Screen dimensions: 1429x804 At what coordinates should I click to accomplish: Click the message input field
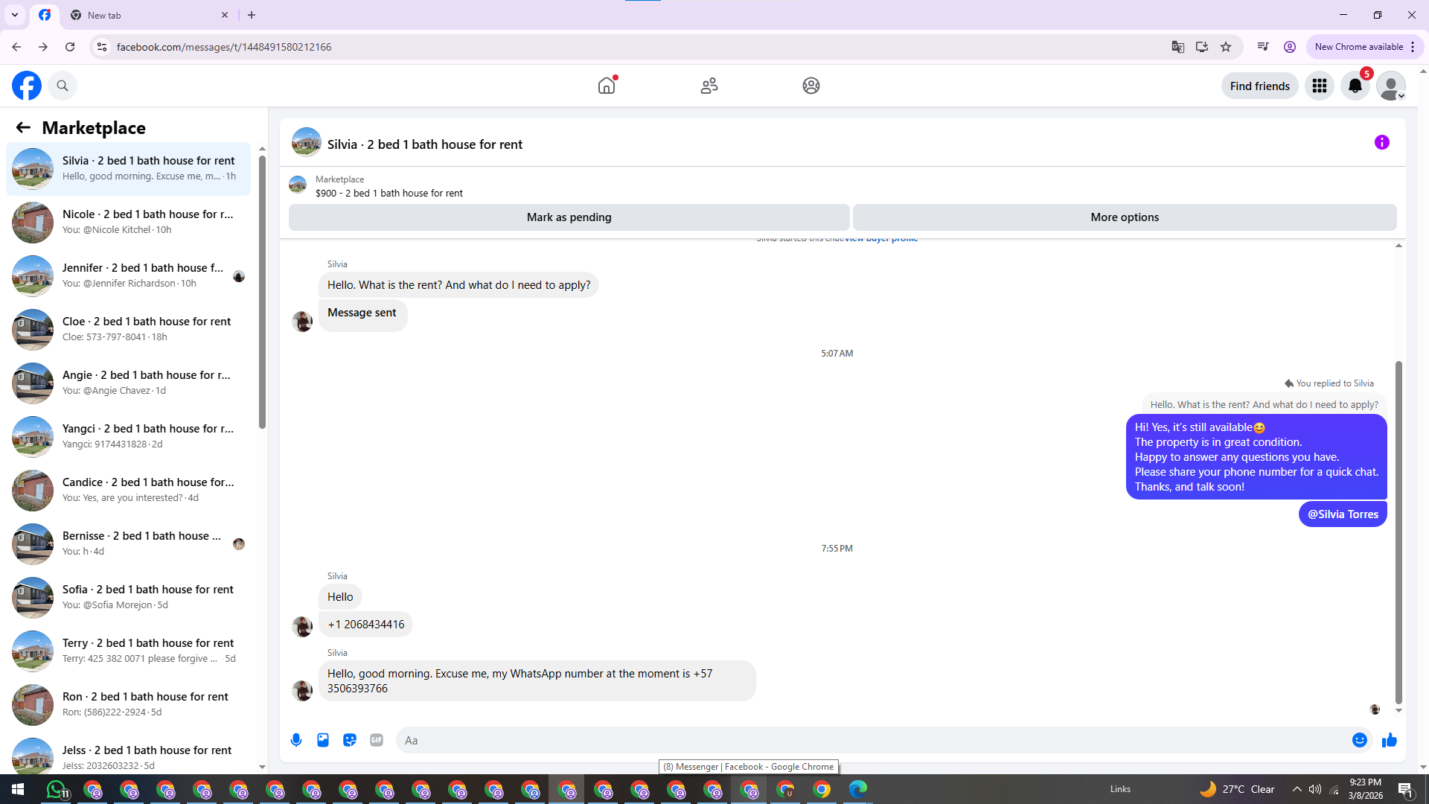[x=871, y=740]
